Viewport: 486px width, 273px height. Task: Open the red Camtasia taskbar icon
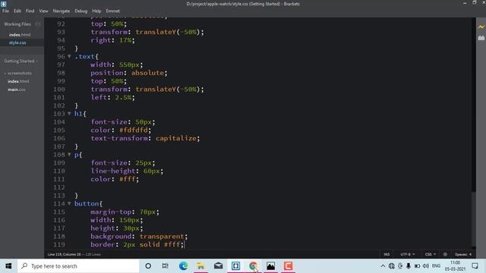(x=288, y=266)
